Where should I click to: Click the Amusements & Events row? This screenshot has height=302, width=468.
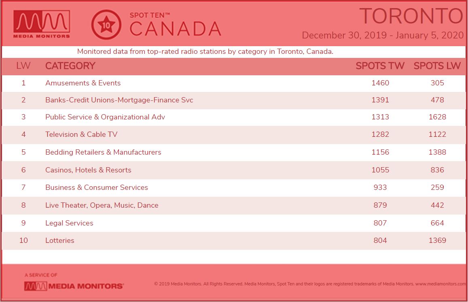tap(234, 83)
